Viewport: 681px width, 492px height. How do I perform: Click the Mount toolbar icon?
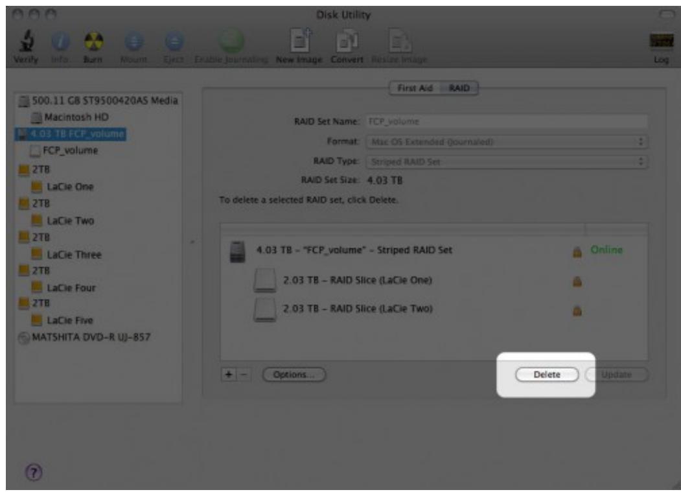(133, 41)
